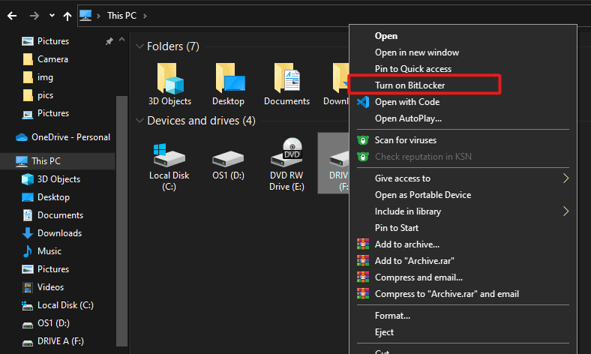Image resolution: width=591 pixels, height=354 pixels.
Task: Go back with the back arrow
Action: pyautogui.click(x=12, y=16)
